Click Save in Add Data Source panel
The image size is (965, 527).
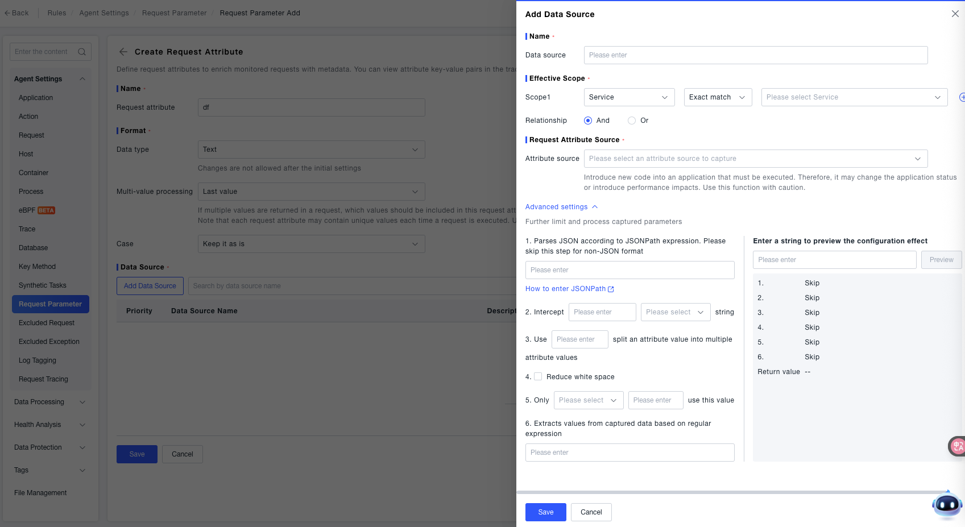pyautogui.click(x=545, y=512)
